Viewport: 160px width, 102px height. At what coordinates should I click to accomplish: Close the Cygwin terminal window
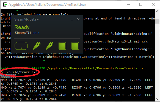[x=153, y=4]
